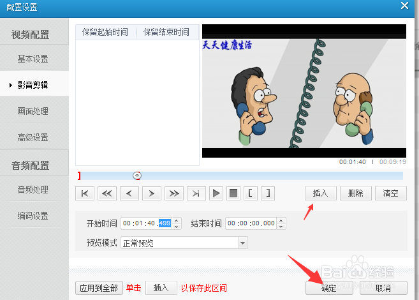This screenshot has height=300, width=419.
Task: Confirm with the 确定 button
Action: tap(329, 288)
